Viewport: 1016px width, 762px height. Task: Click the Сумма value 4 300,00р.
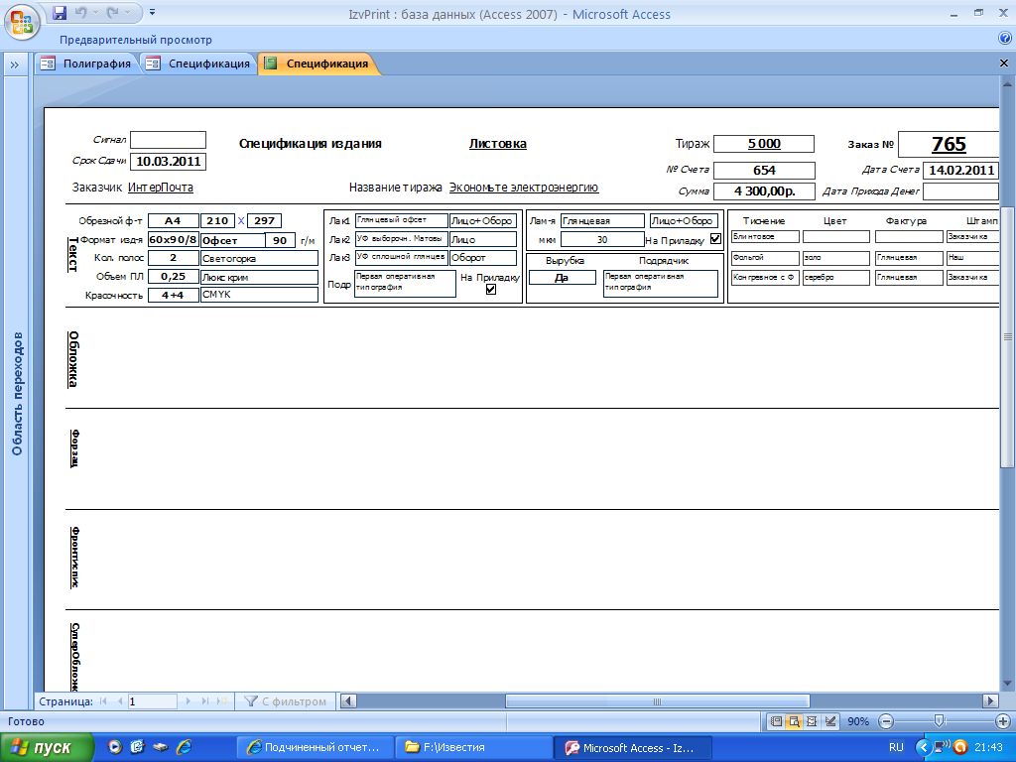click(764, 191)
